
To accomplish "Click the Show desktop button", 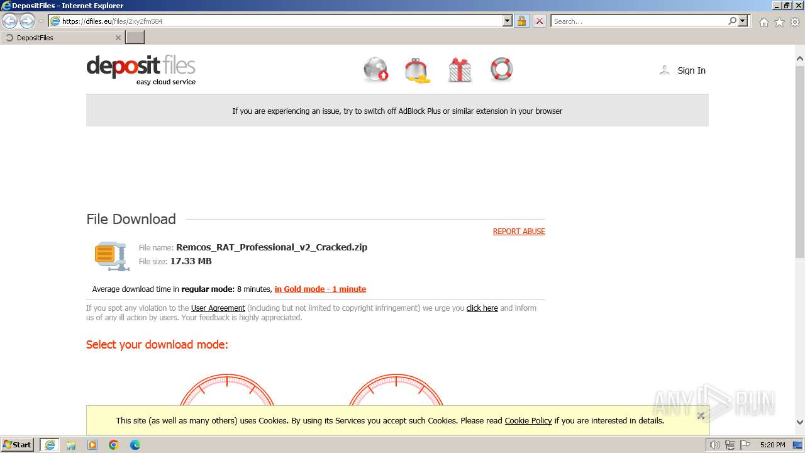I will click(x=798, y=445).
